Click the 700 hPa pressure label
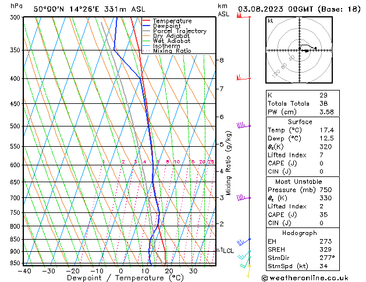The image size is (366, 282). coord(15,198)
